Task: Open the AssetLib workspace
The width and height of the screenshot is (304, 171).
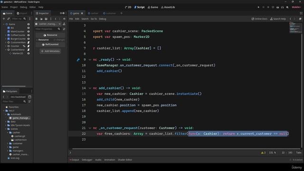Action: click(168, 7)
